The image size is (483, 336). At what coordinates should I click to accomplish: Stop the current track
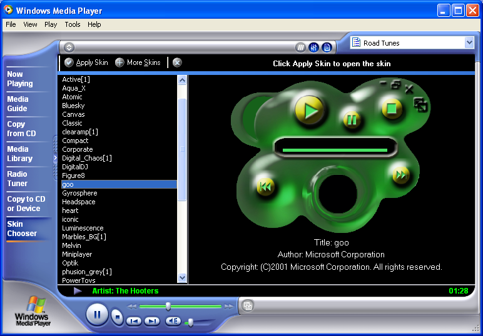click(117, 317)
